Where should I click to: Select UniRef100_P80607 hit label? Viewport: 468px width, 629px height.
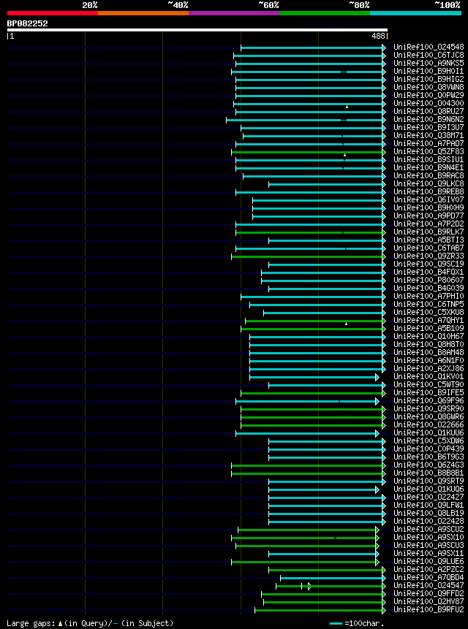pyautogui.click(x=429, y=280)
